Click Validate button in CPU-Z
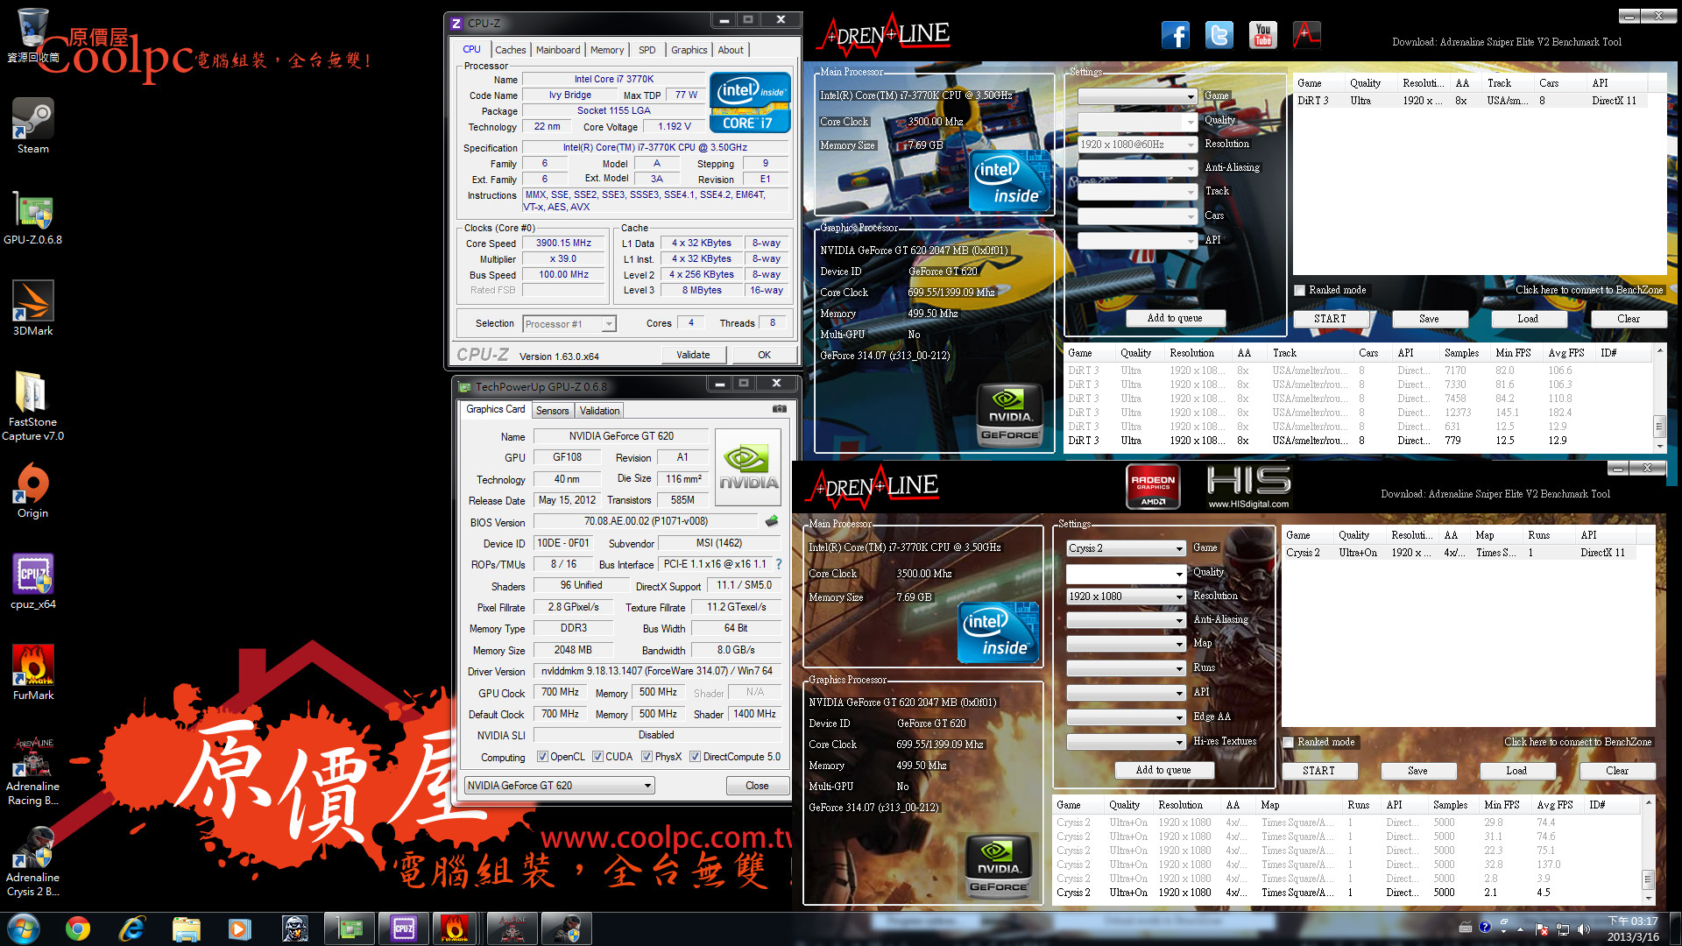Image resolution: width=1682 pixels, height=946 pixels. click(693, 355)
